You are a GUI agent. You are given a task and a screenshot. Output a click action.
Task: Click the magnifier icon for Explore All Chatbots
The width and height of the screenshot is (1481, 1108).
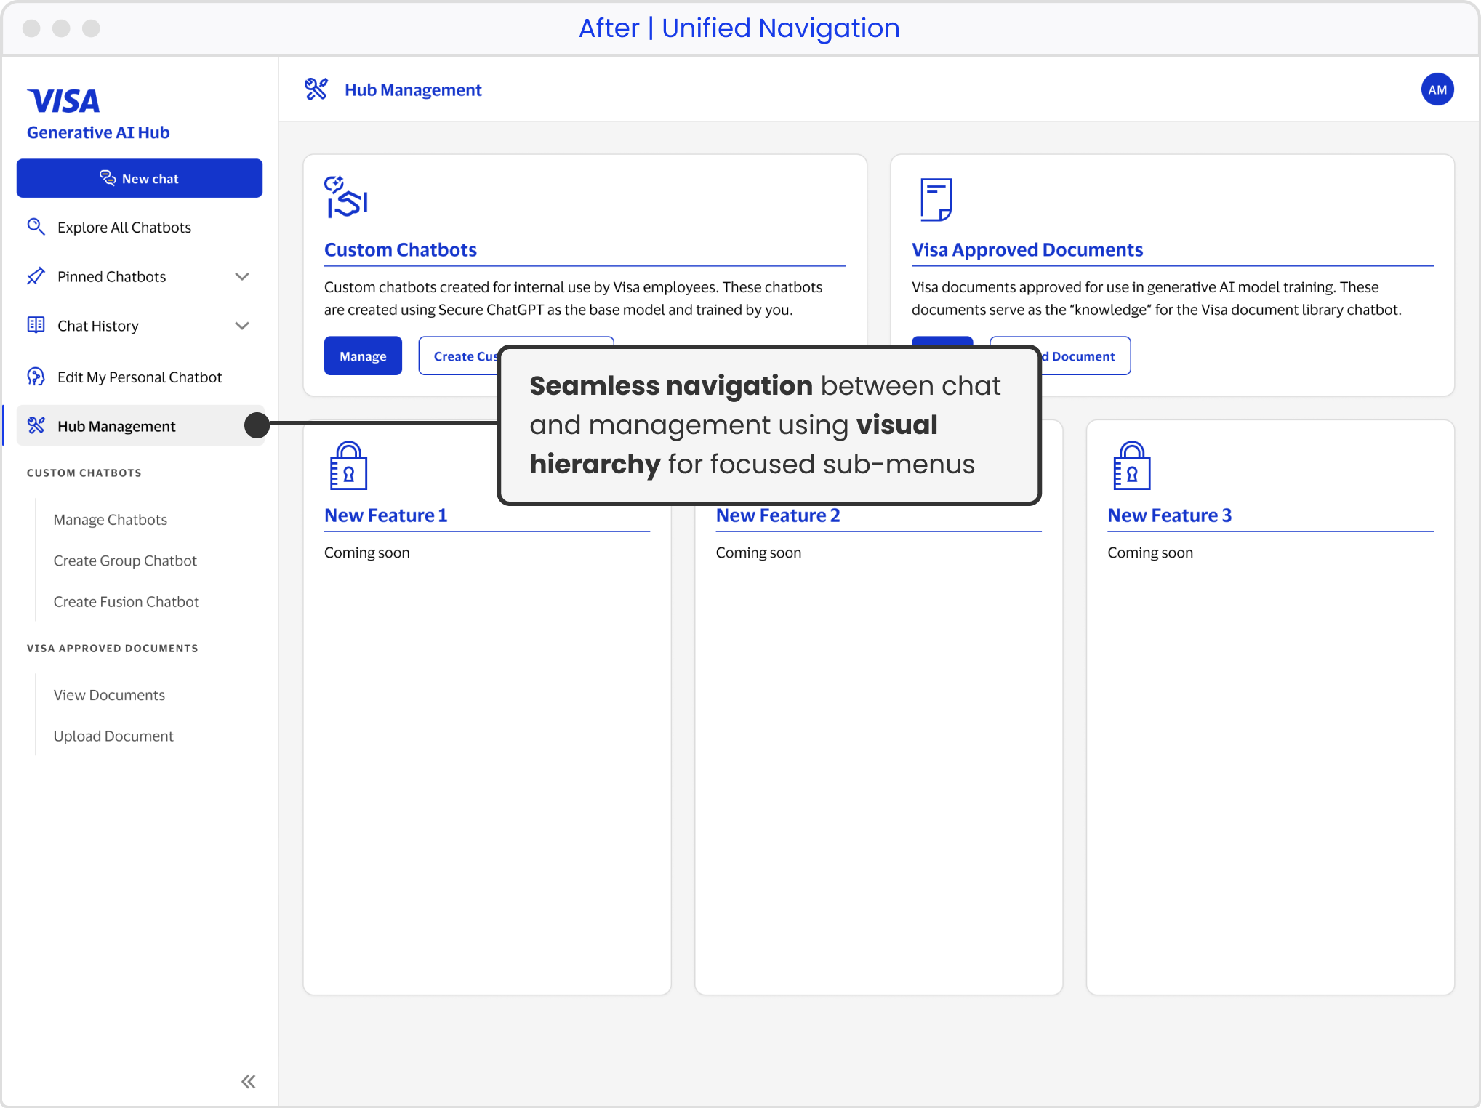coord(36,227)
